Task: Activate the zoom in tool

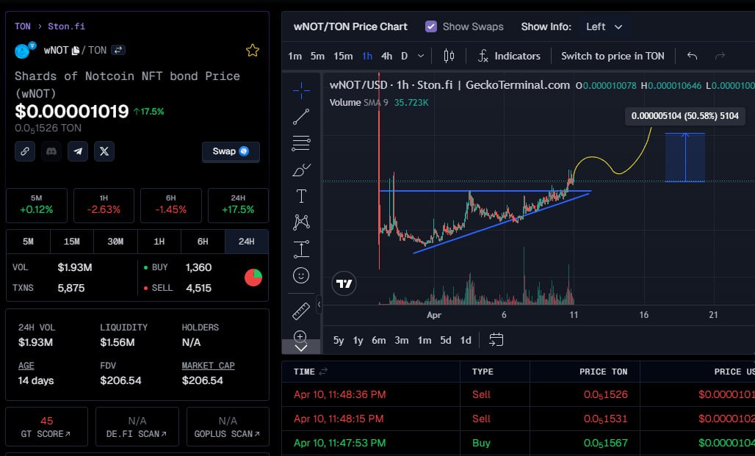Action: (300, 336)
